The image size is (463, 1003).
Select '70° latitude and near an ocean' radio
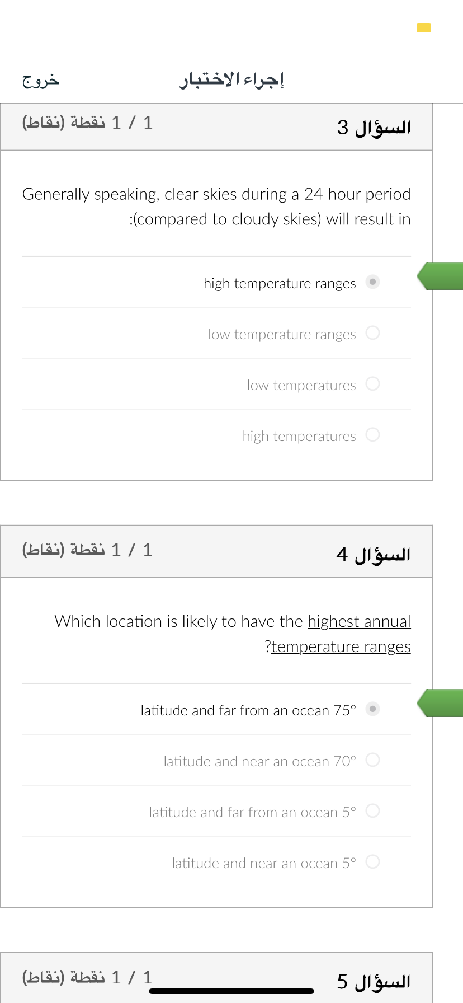(372, 760)
